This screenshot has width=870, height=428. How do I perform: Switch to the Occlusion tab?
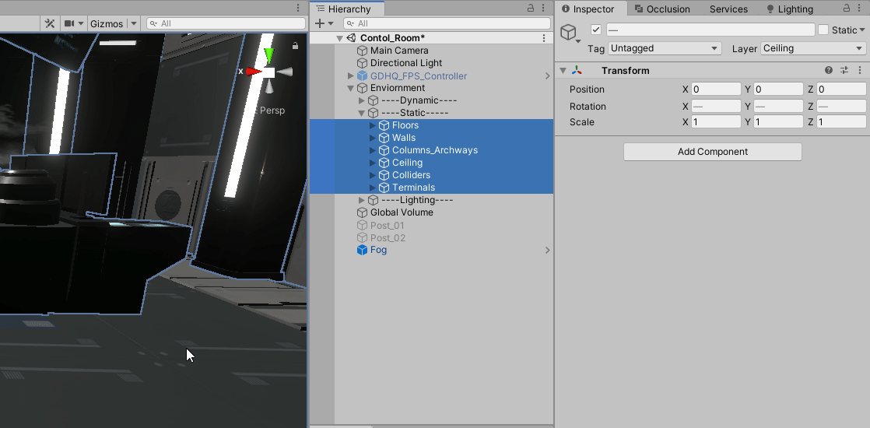point(662,9)
